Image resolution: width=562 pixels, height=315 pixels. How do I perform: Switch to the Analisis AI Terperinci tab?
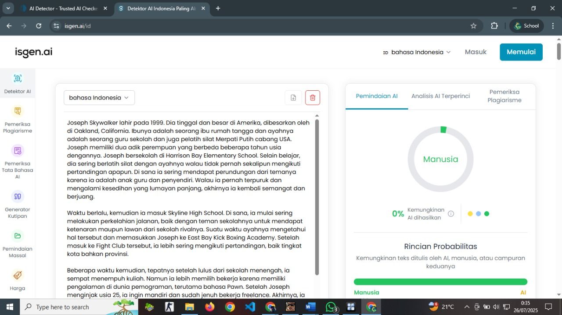click(x=440, y=96)
